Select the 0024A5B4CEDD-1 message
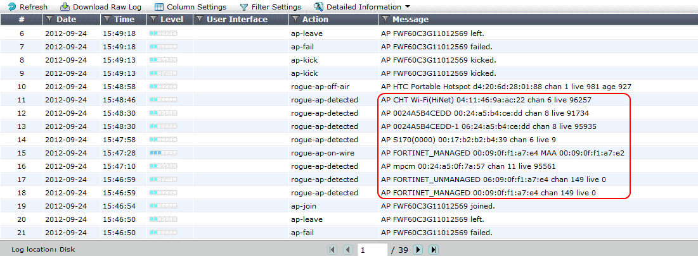Image resolution: width=698 pixels, height=256 pixels. (489, 126)
